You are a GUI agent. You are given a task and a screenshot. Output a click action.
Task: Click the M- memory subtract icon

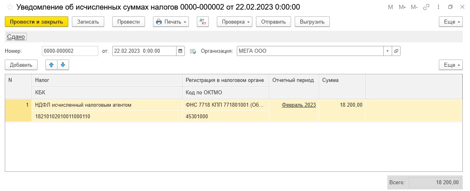(x=414, y=7)
